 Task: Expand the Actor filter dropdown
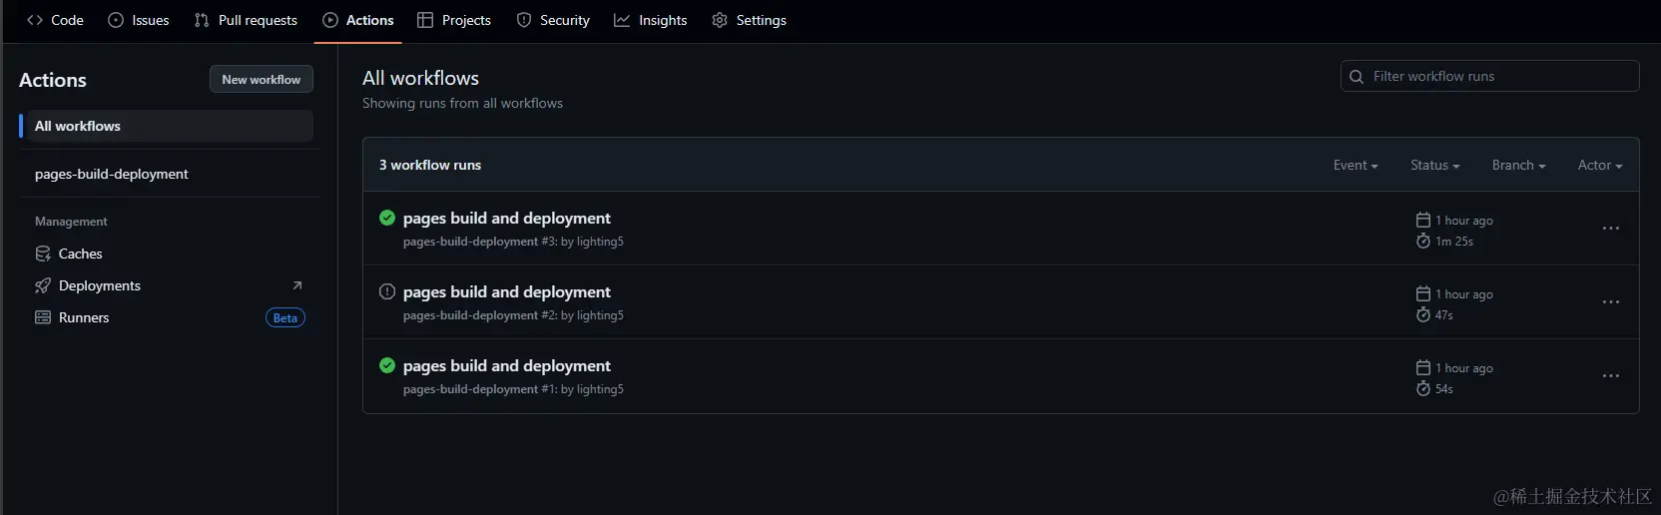coord(1600,165)
